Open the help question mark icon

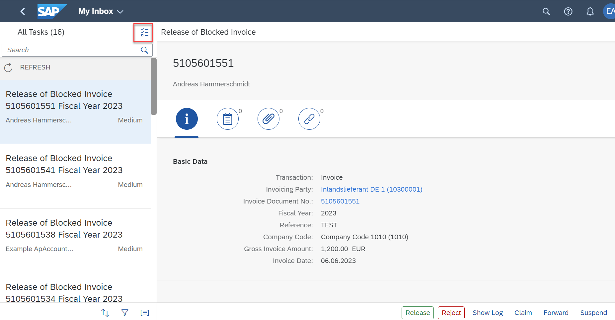[x=568, y=12]
